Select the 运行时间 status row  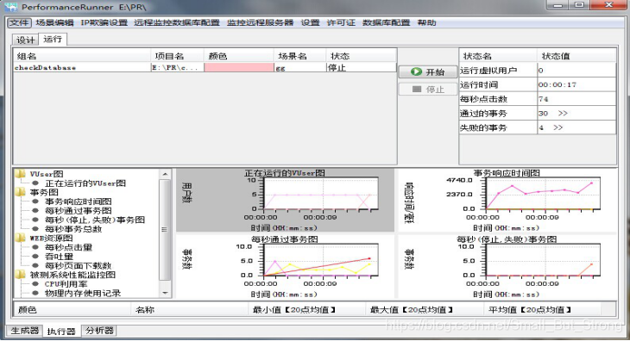click(537, 85)
